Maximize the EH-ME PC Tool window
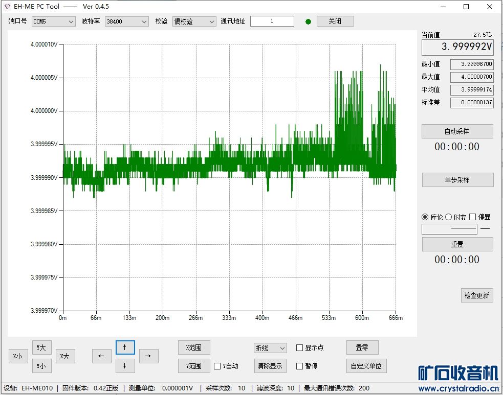Viewport: 503px width, 395px height. click(x=467, y=7)
